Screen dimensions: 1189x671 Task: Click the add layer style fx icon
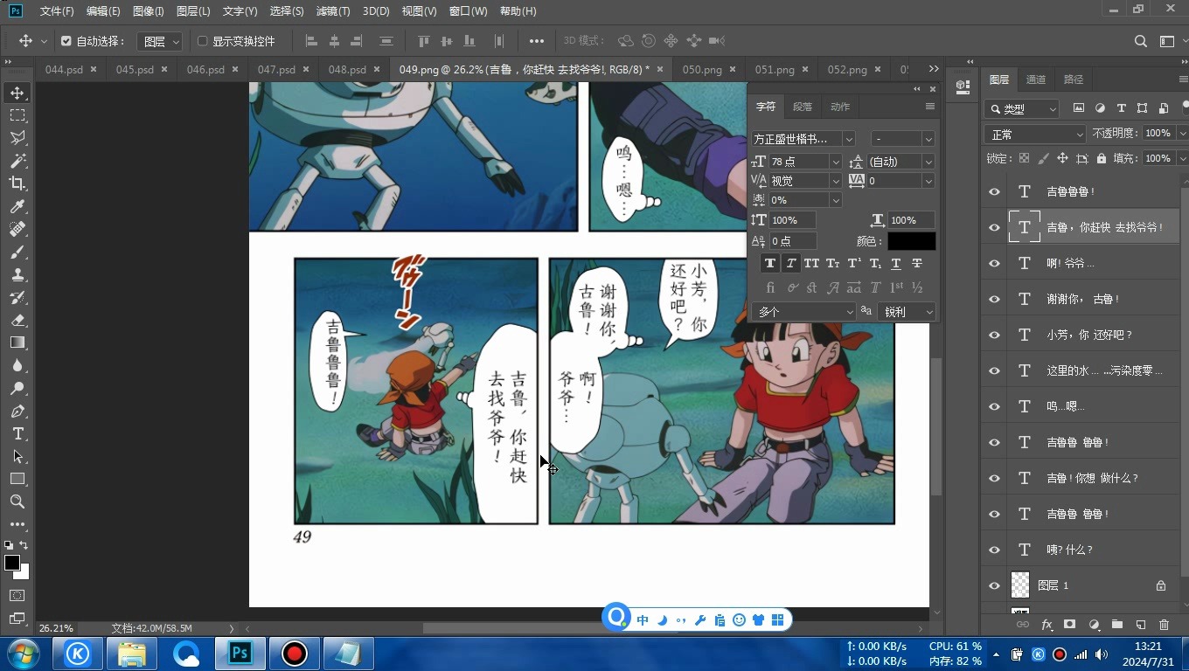click(x=1046, y=625)
